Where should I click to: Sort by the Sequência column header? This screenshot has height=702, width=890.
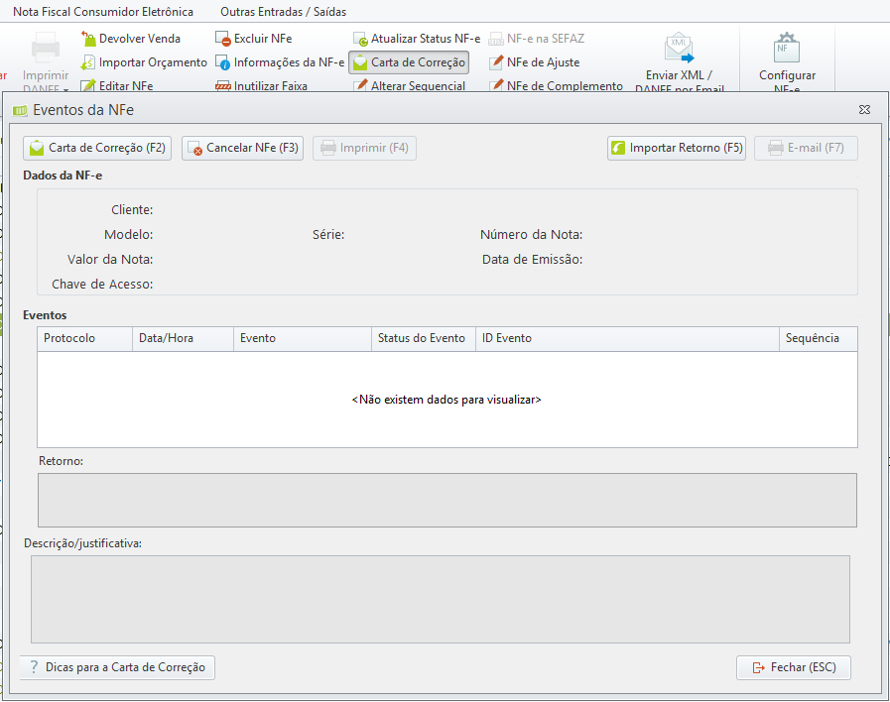818,338
